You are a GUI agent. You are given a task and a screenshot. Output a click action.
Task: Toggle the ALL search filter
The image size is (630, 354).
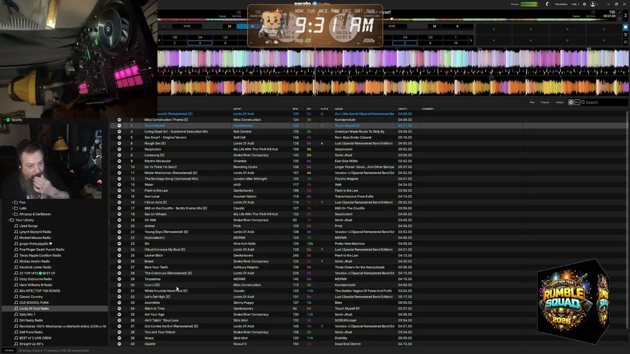pyautogui.click(x=577, y=102)
